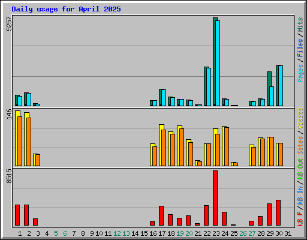This screenshot has height=240, width=307.
Task: Select the red KB bar for day 23
Action: tap(215, 198)
